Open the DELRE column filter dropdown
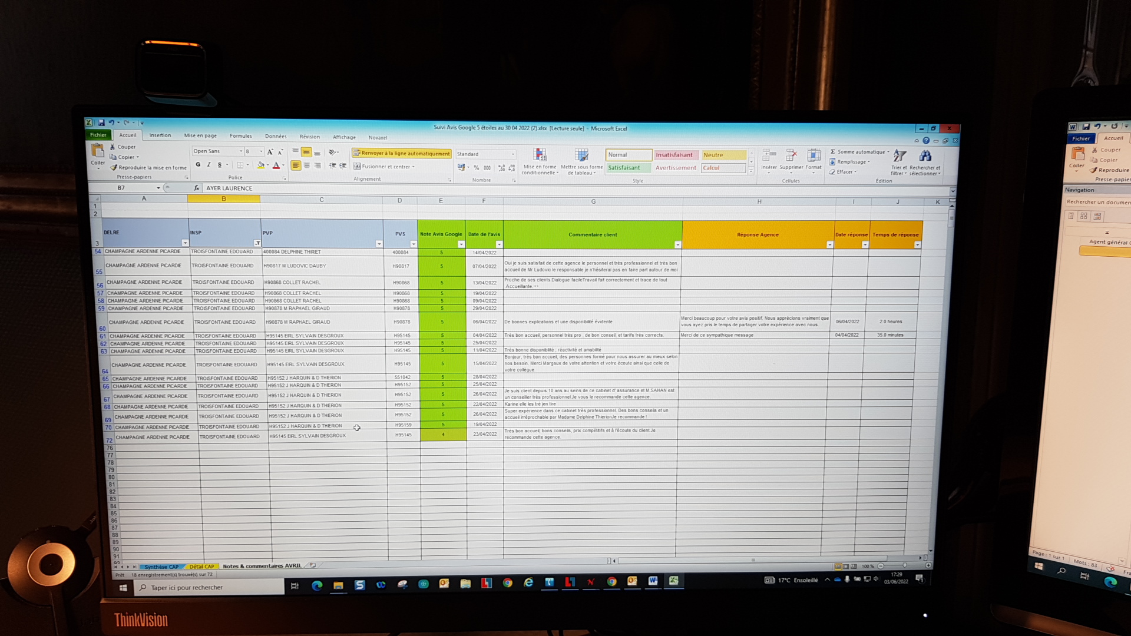 (x=185, y=243)
